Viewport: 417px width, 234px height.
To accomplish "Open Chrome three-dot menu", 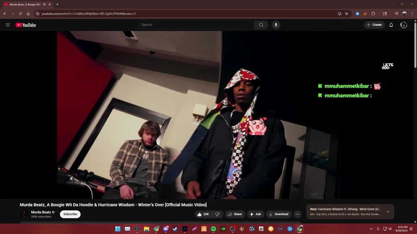I will [412, 14].
